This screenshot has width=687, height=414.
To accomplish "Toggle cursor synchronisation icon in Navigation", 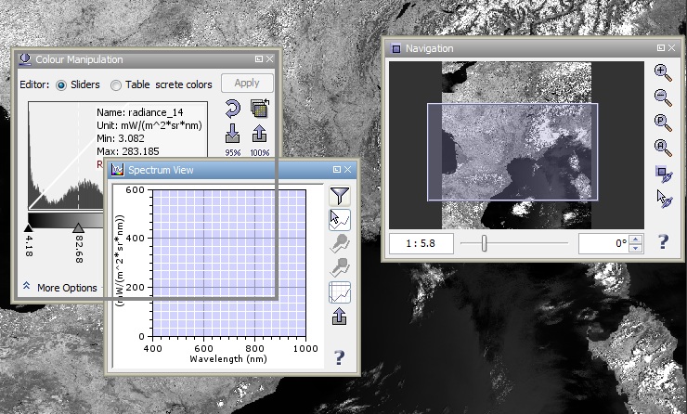I will tap(663, 198).
